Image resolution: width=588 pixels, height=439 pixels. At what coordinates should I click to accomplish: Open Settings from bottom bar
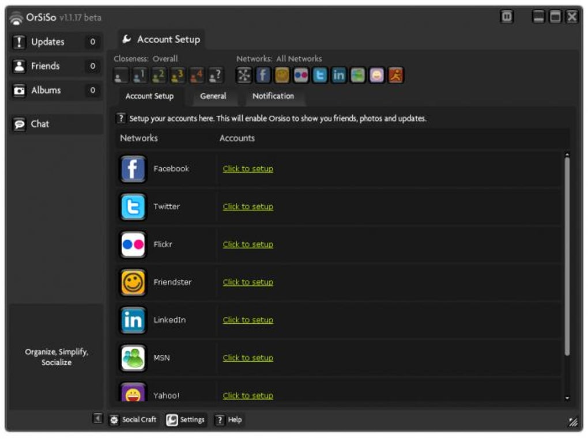(186, 420)
